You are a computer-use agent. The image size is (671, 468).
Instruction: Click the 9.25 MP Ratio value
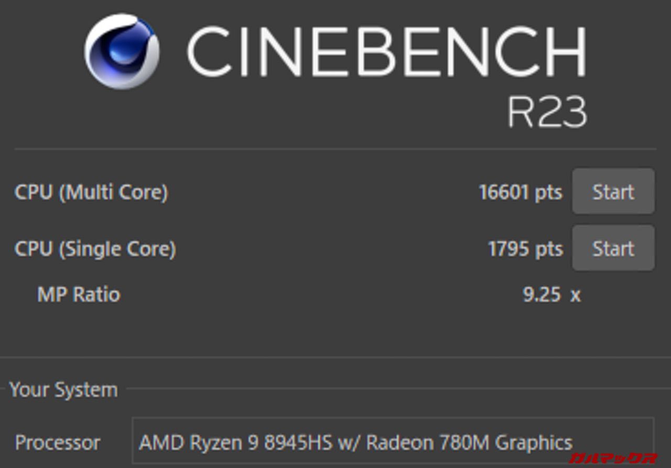[542, 295]
